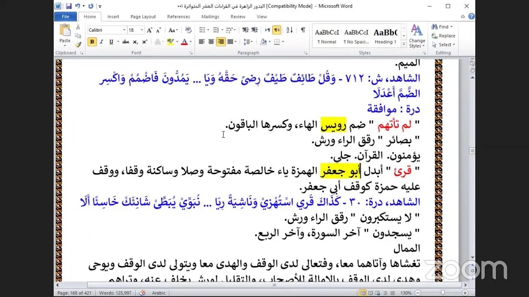Viewport: 529px width, 297px height.
Task: Open Word Help question mark
Action: point(472,16)
